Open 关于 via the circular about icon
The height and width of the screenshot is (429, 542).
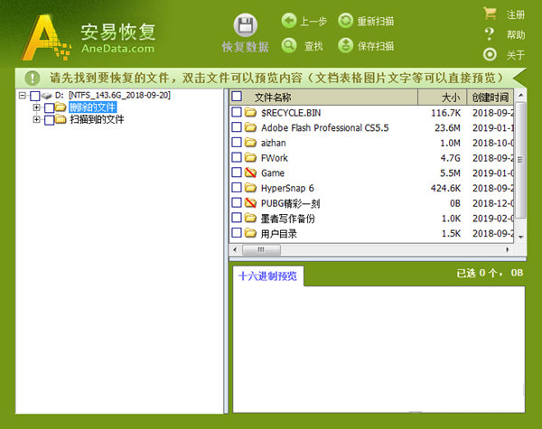(x=491, y=55)
